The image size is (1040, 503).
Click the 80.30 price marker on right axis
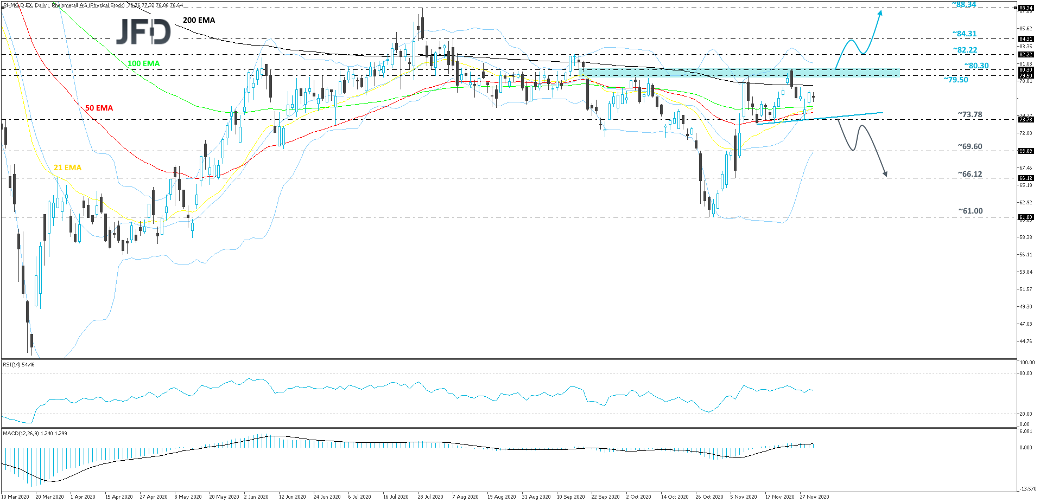pos(1027,69)
